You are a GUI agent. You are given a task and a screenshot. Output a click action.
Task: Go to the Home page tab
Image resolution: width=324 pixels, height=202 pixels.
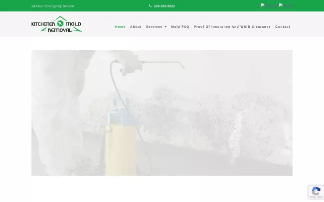120,27
